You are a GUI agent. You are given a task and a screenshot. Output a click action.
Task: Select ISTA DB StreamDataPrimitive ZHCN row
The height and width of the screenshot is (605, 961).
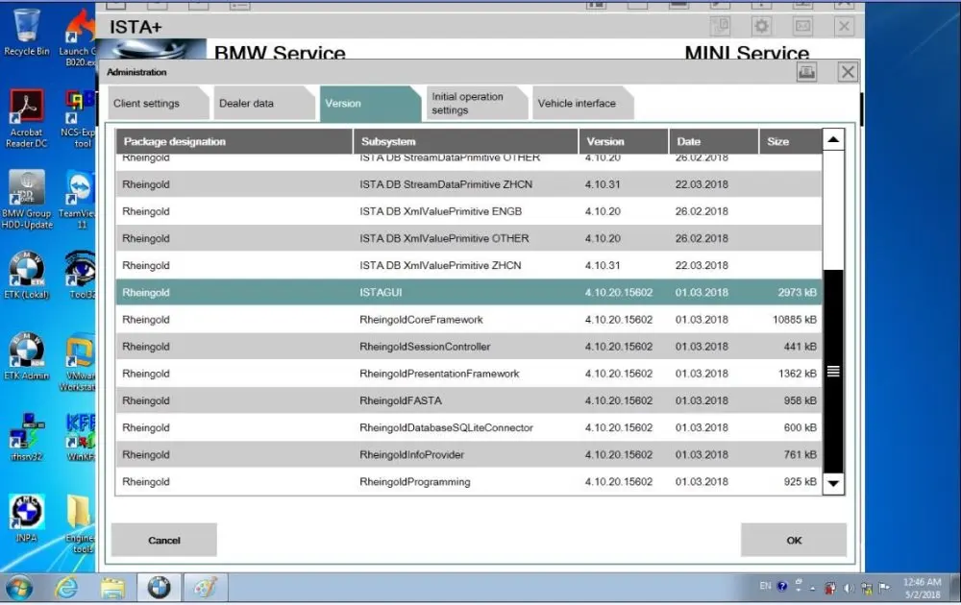click(x=469, y=184)
